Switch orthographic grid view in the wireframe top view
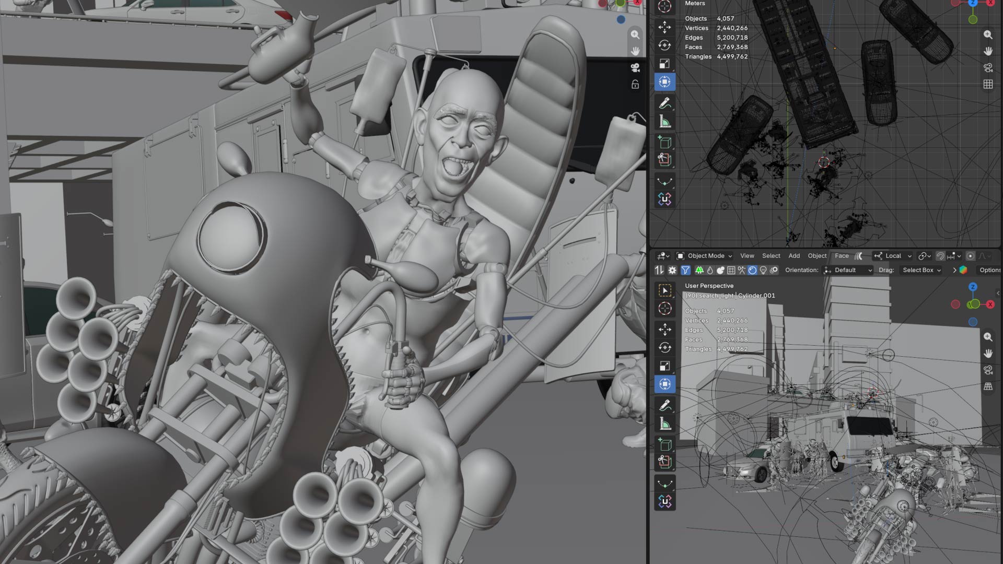The image size is (1003, 564). tap(988, 84)
